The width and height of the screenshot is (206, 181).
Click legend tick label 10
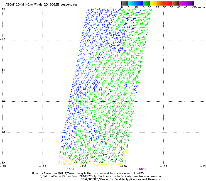click(x=136, y=8)
